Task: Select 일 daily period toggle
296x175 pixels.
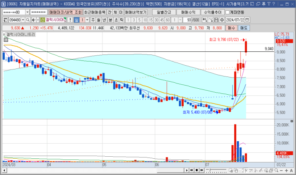Action: tap(76, 20)
